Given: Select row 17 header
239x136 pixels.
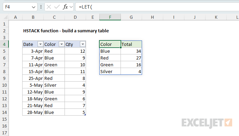Looking at the screenshot, I should [x=4, y=133].
